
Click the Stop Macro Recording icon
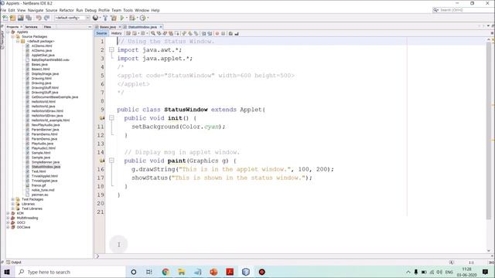coord(224,33)
